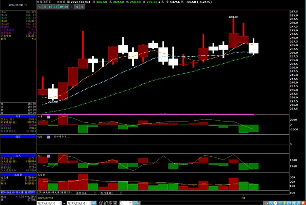The width and height of the screenshot is (306, 205).
Task: Click the undo arrow icon
Action: coord(289,203)
